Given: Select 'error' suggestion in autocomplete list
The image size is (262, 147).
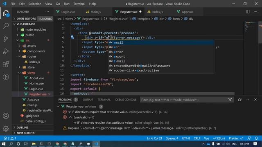Looking at the screenshot, I should (x=161, y=52).
